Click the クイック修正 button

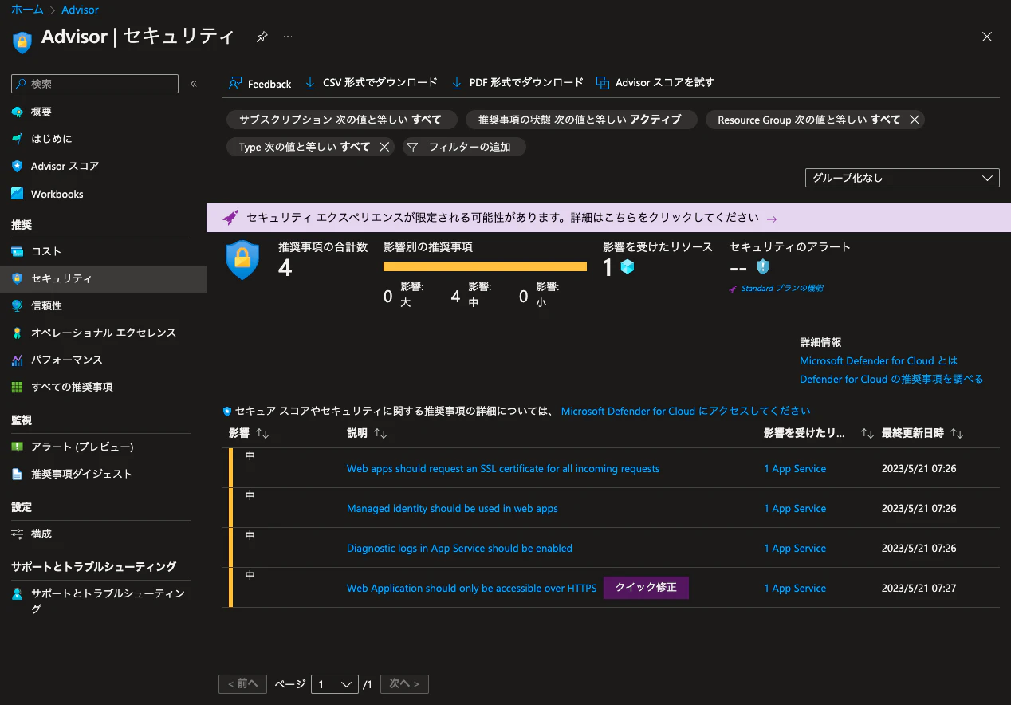[x=646, y=587]
